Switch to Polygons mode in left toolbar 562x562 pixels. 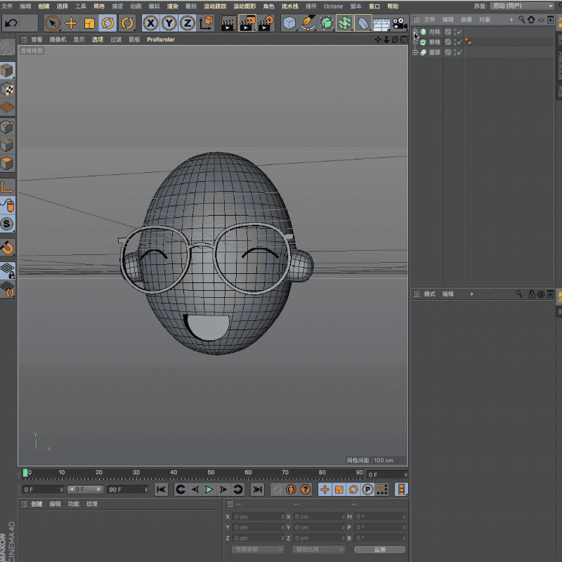[x=7, y=164]
